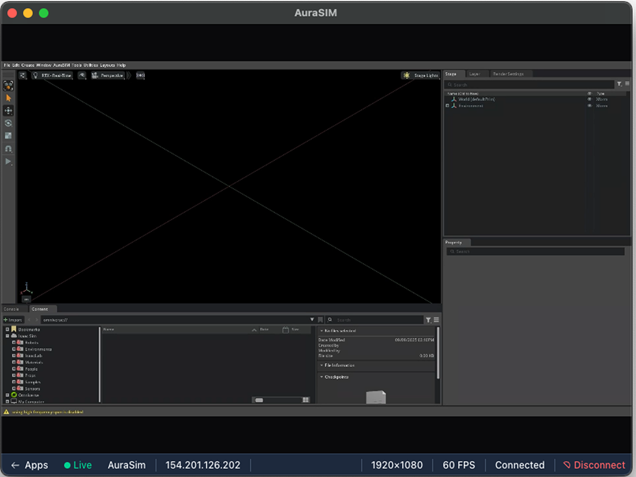Click the thumbnail size slider

(277, 400)
